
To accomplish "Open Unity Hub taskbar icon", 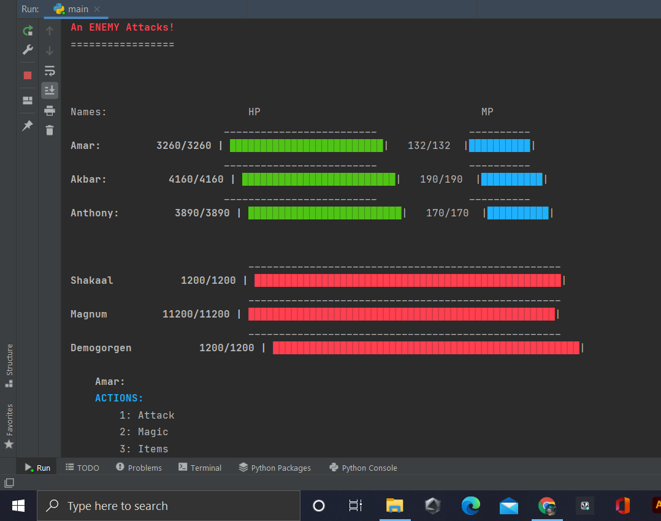I will [x=432, y=506].
